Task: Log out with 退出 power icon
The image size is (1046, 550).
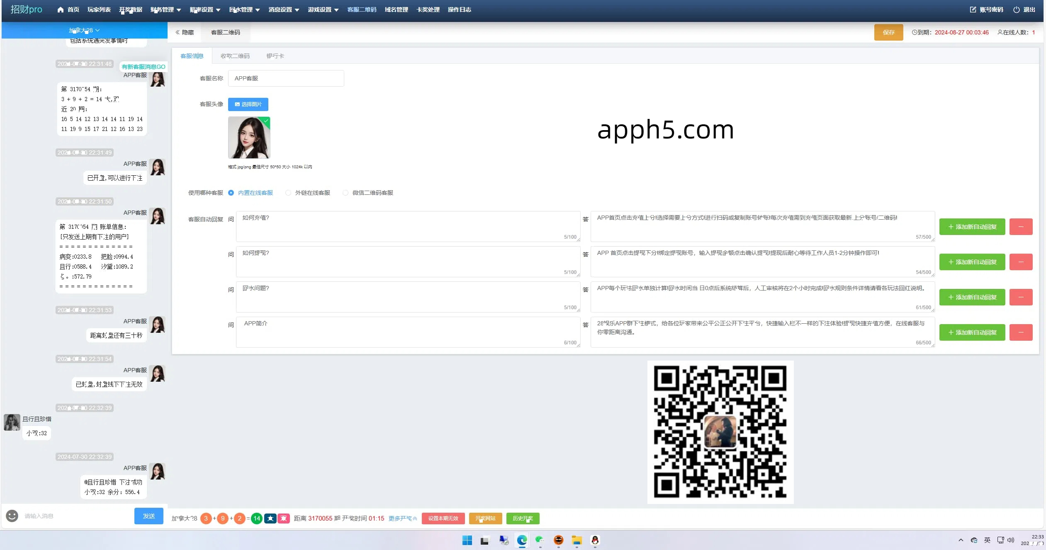Action: coord(1024,10)
